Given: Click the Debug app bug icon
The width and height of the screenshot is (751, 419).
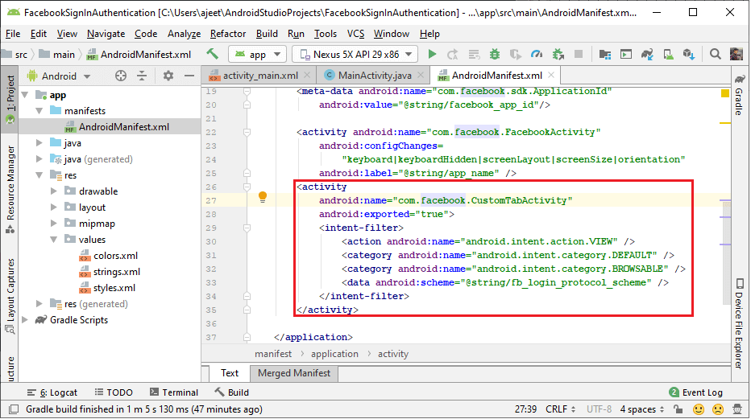Looking at the screenshot, I should tap(495, 54).
